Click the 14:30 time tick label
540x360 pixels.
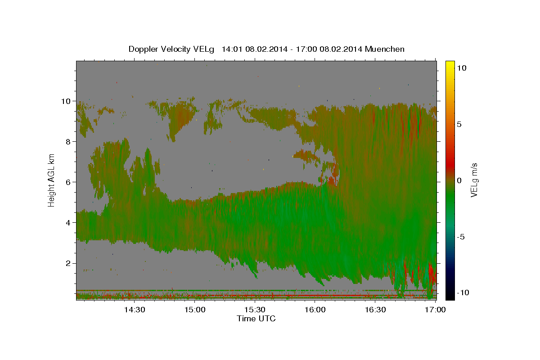point(135,310)
